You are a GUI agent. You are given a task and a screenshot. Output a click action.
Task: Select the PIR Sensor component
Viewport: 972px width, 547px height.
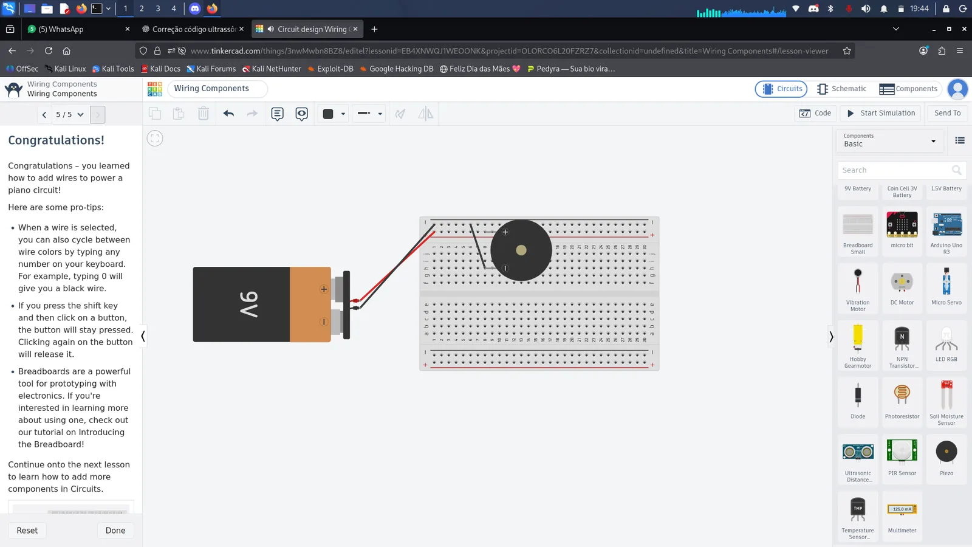(x=902, y=459)
